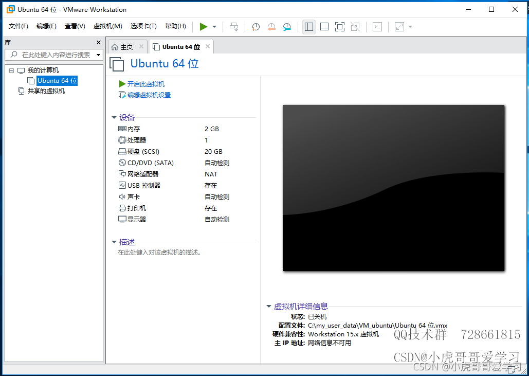Open the 查看(V) menu

pos(75,26)
